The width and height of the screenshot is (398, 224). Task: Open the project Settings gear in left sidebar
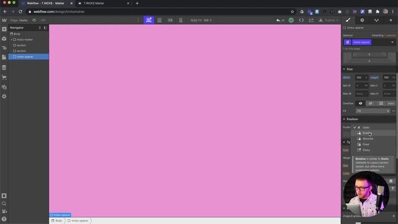[x=4, y=96]
